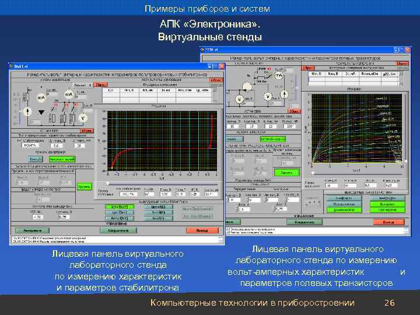Click the transistor results table scrollbar
This screenshot has height=315, width=420.
401,79
